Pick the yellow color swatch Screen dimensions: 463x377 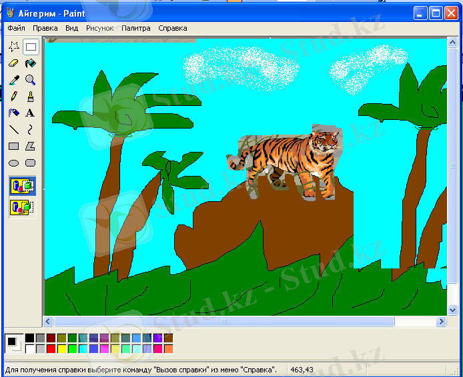[62, 348]
